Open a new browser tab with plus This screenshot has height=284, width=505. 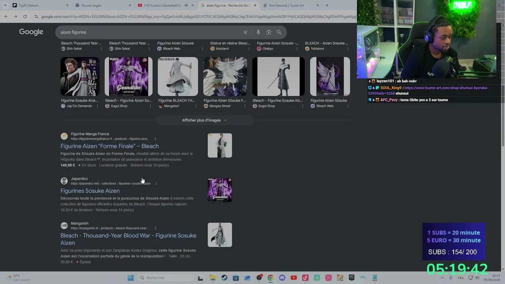tap(327, 6)
